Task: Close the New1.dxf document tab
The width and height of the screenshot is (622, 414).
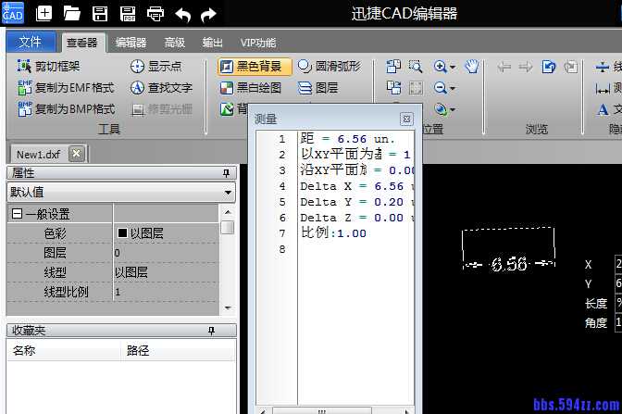Action: (x=76, y=154)
